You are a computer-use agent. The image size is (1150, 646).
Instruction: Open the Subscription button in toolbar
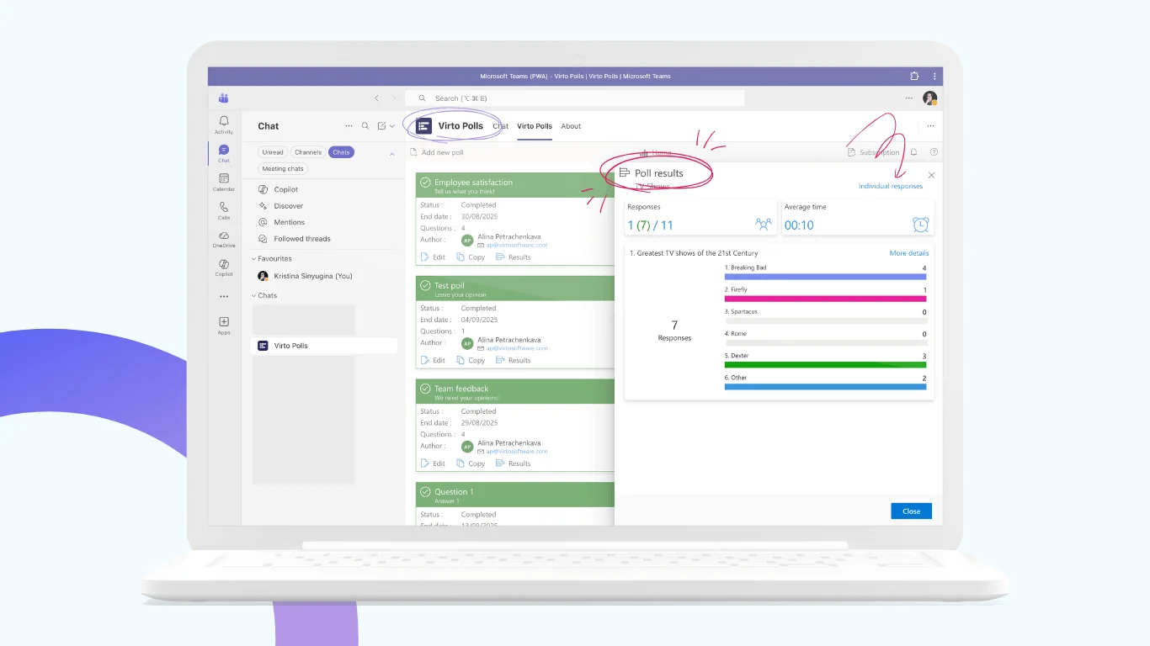point(874,152)
